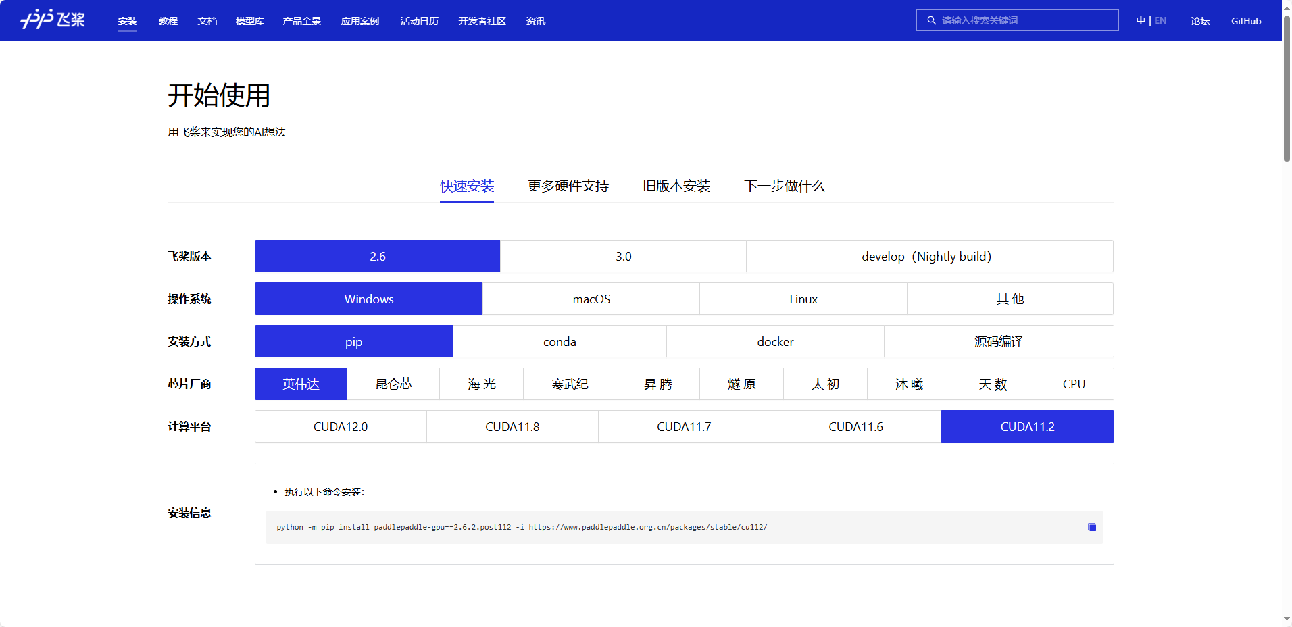Screen dimensions: 1292x627
Task: Open the 应用案例 nav menu item
Action: [x=360, y=21]
